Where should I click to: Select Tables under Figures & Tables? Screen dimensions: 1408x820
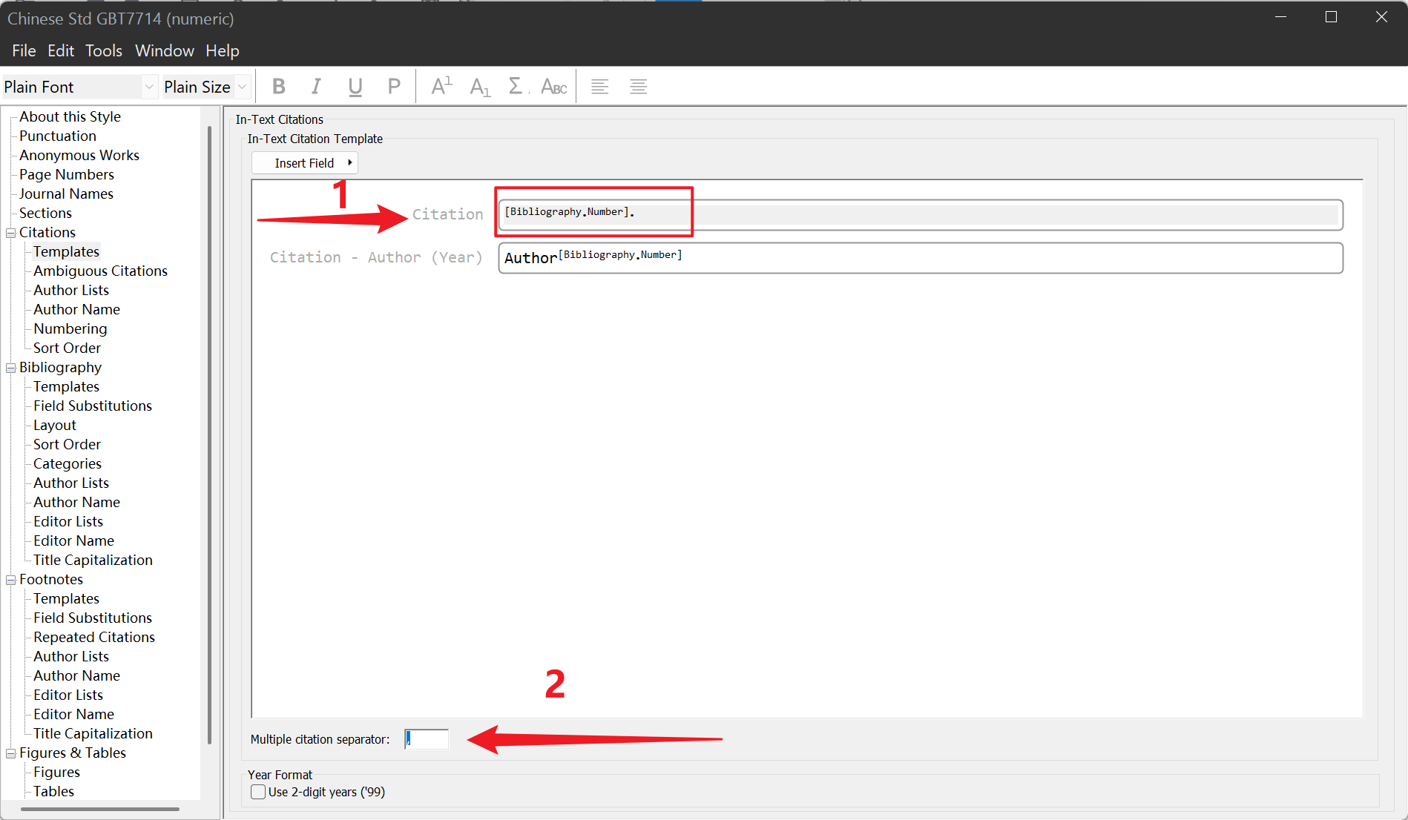coord(53,791)
